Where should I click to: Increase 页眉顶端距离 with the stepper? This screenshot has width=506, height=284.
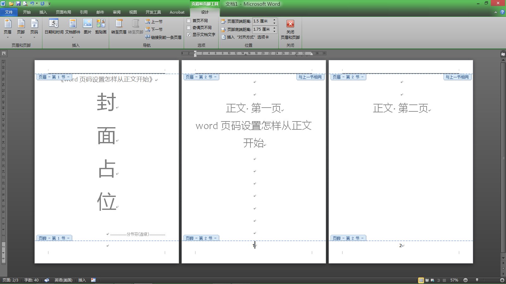(274, 20)
